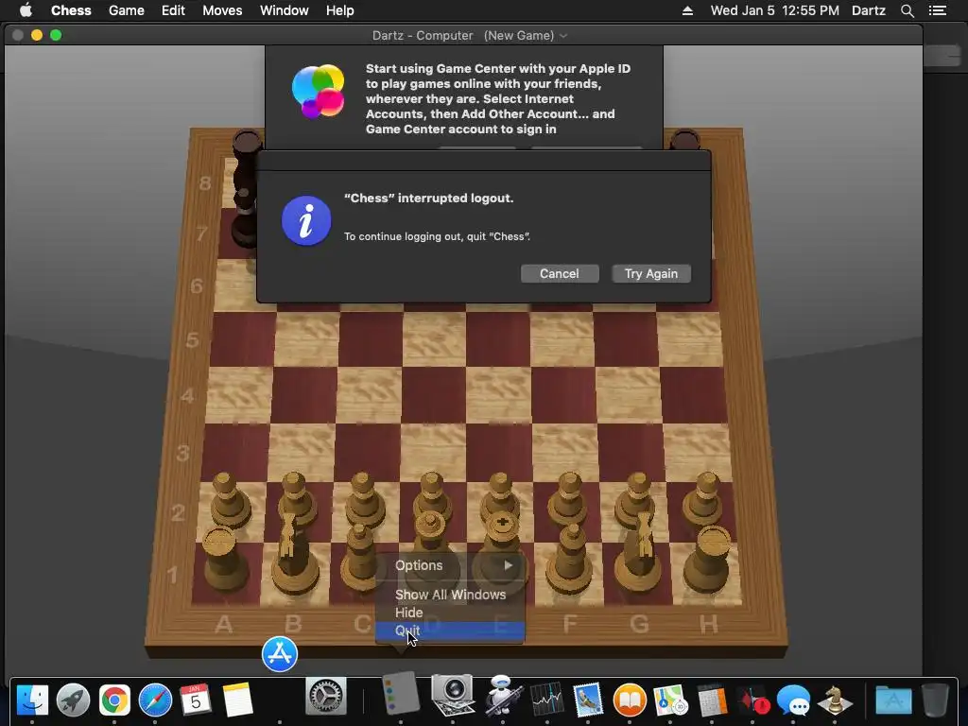Expand the Options submenu arrow
Viewport: 968px width, 726px height.
coord(508,565)
